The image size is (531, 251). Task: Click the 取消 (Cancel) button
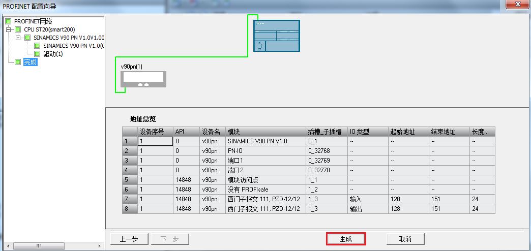pos(405,239)
